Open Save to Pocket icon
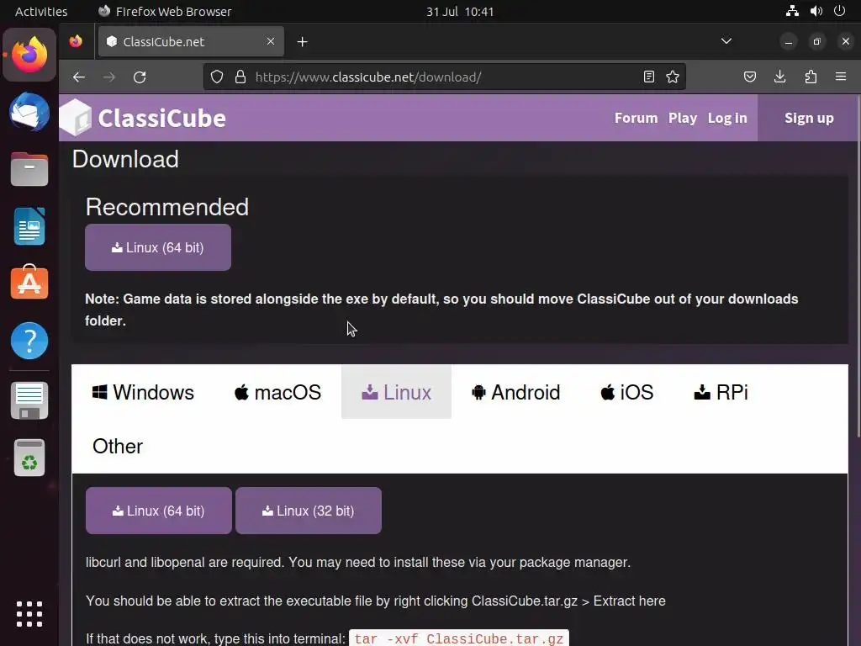This screenshot has width=861, height=646. pyautogui.click(x=749, y=77)
